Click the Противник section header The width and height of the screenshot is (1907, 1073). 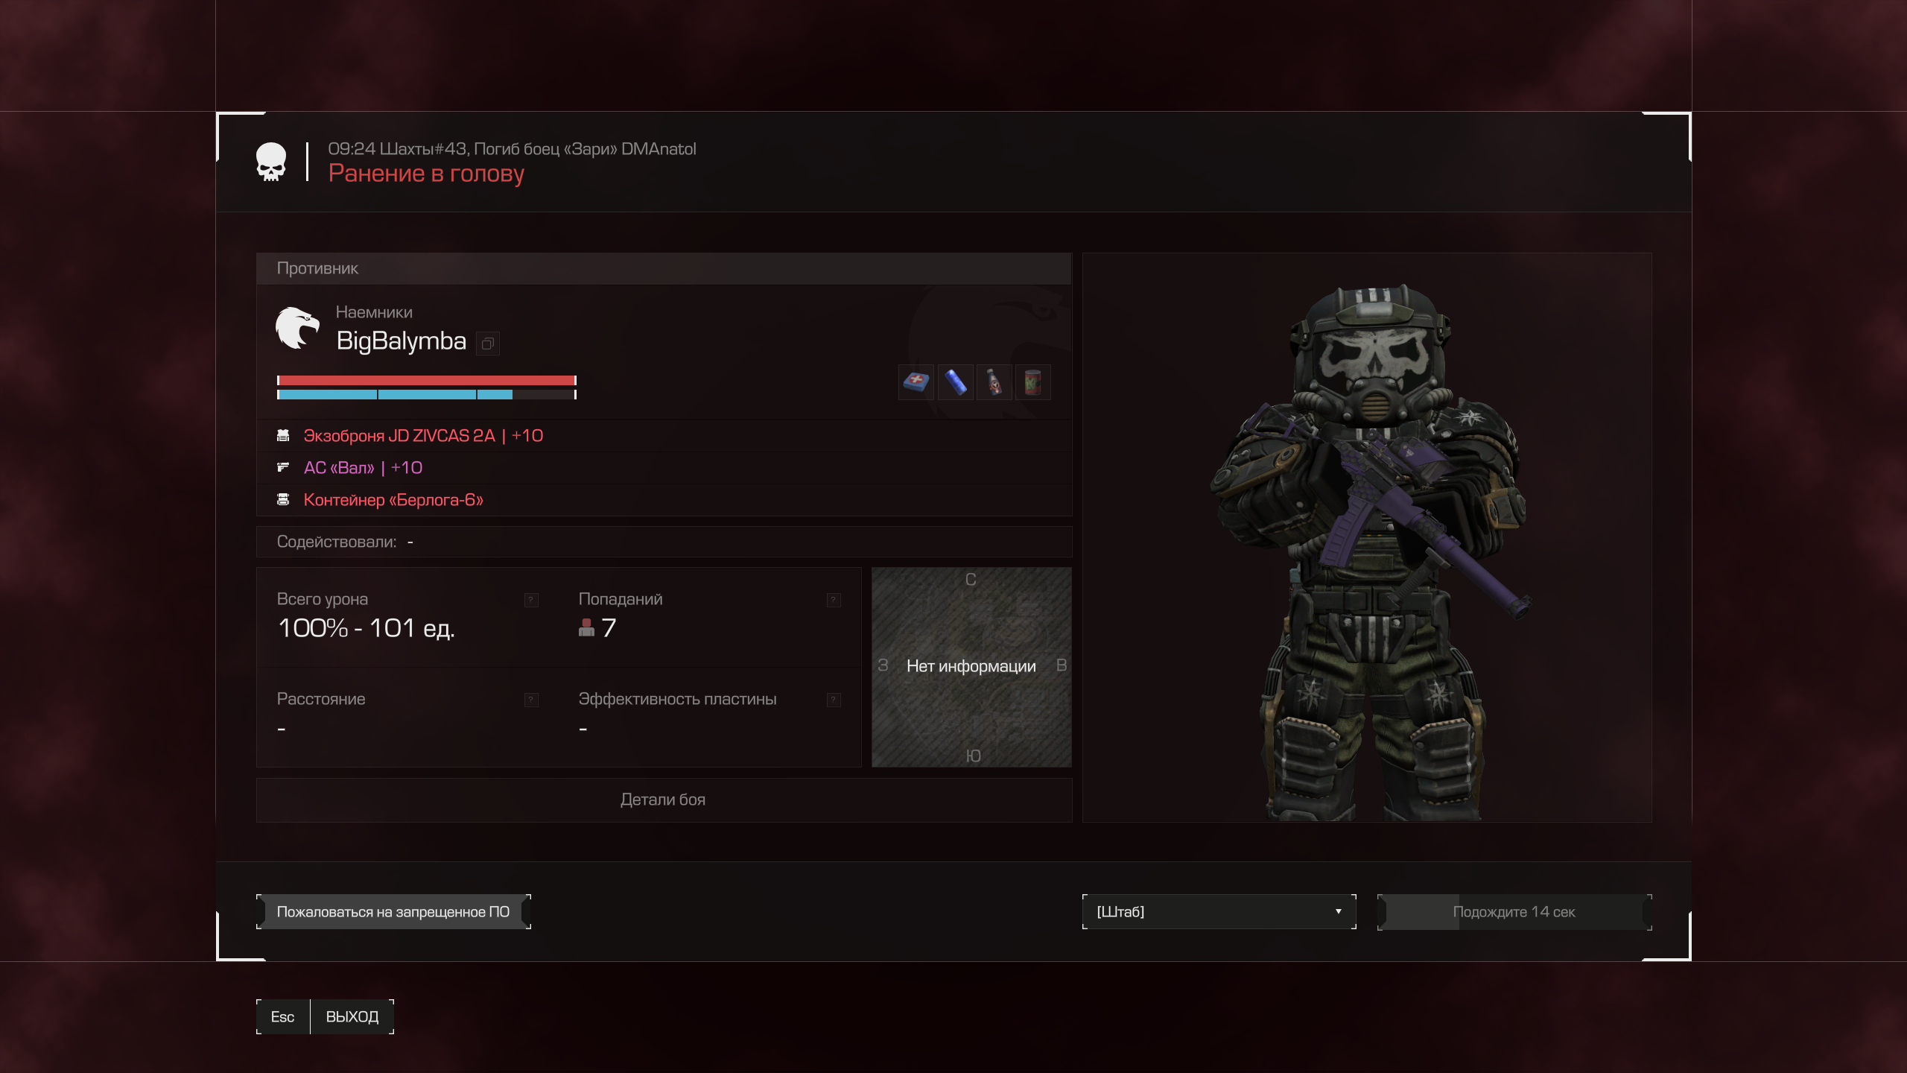(x=664, y=268)
